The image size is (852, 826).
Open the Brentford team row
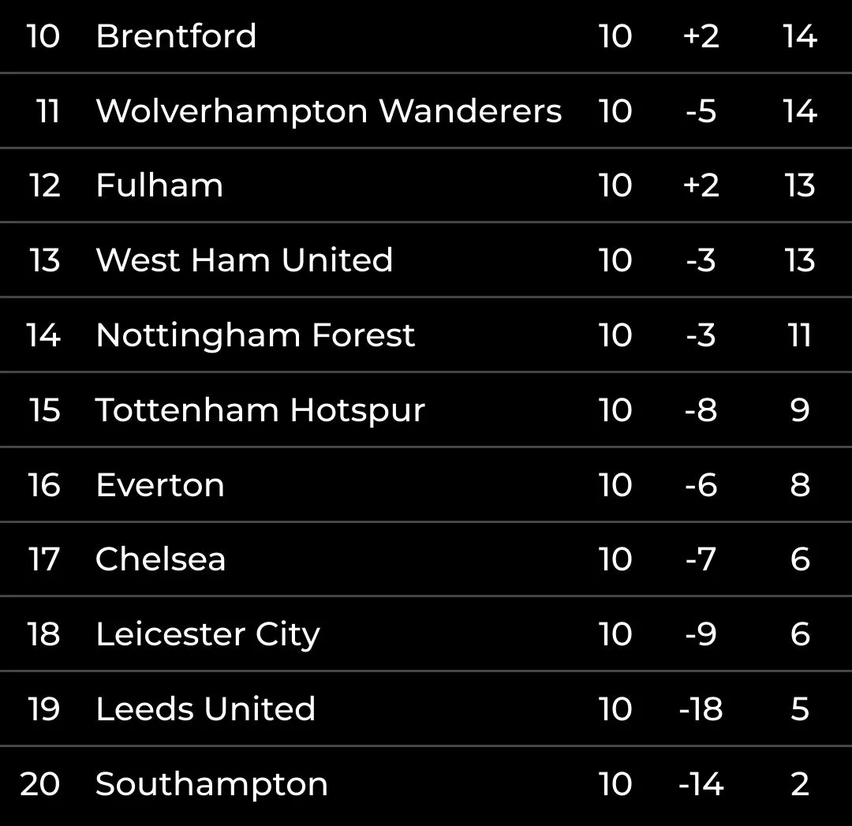176,36
